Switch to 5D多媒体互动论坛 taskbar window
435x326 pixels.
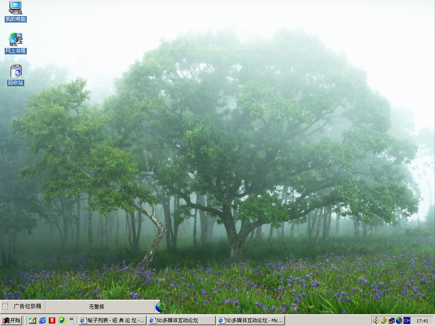pyautogui.click(x=182, y=320)
